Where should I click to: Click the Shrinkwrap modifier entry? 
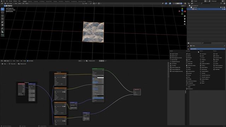coord(203,69)
